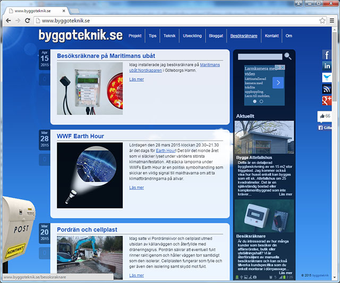Open the Twitter bird icon

click(327, 77)
